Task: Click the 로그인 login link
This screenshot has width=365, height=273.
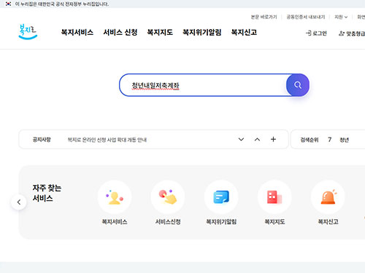Action: click(x=316, y=33)
